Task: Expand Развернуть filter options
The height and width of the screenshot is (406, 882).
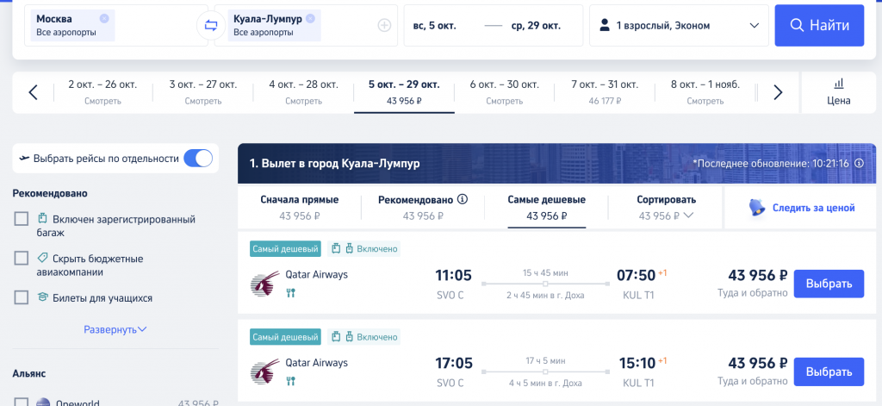Action: (x=115, y=329)
